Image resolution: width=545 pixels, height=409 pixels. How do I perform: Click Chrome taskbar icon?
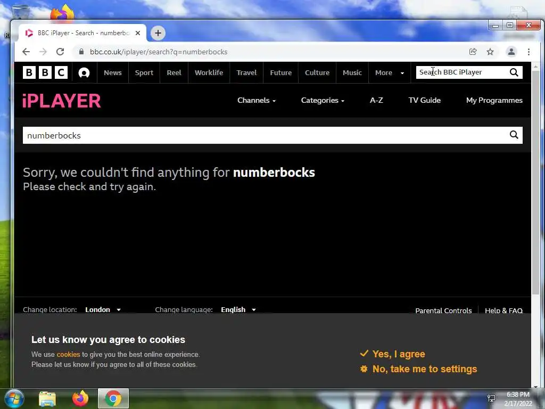click(x=113, y=398)
